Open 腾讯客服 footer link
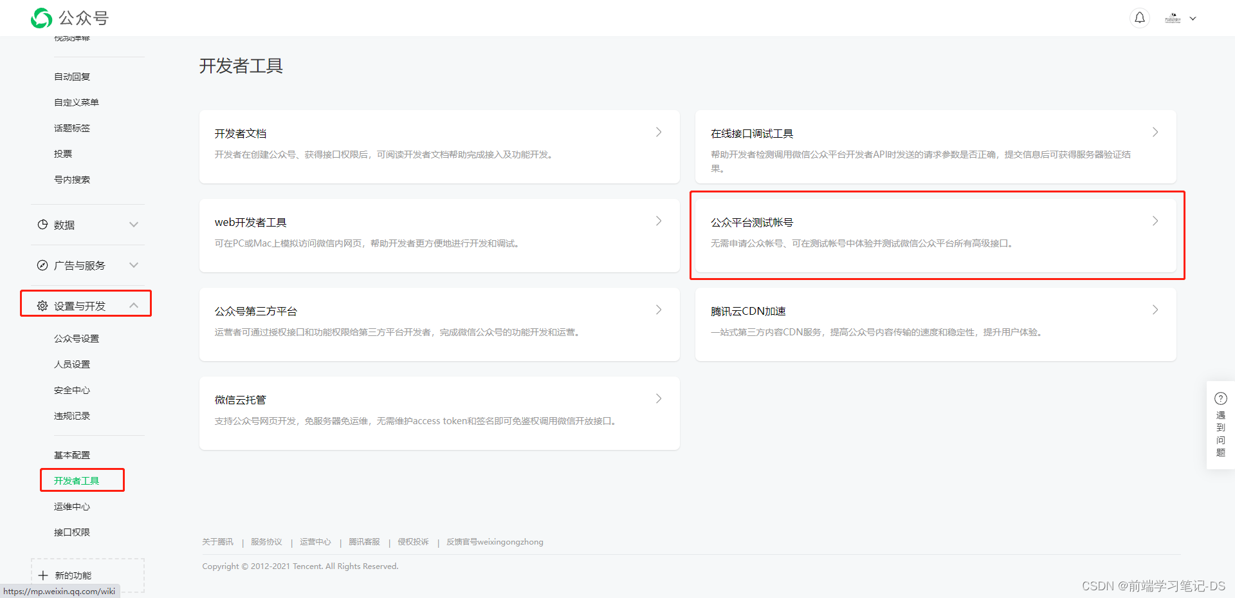 coord(365,542)
